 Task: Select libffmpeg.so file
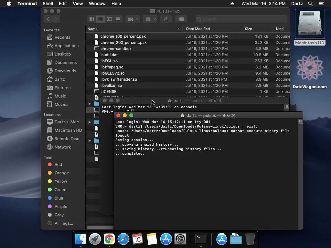pyautogui.click(x=188, y=67)
